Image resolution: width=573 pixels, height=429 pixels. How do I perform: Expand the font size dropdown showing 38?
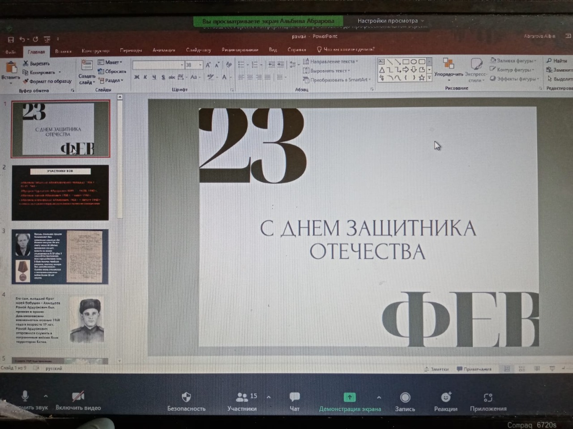tap(200, 65)
